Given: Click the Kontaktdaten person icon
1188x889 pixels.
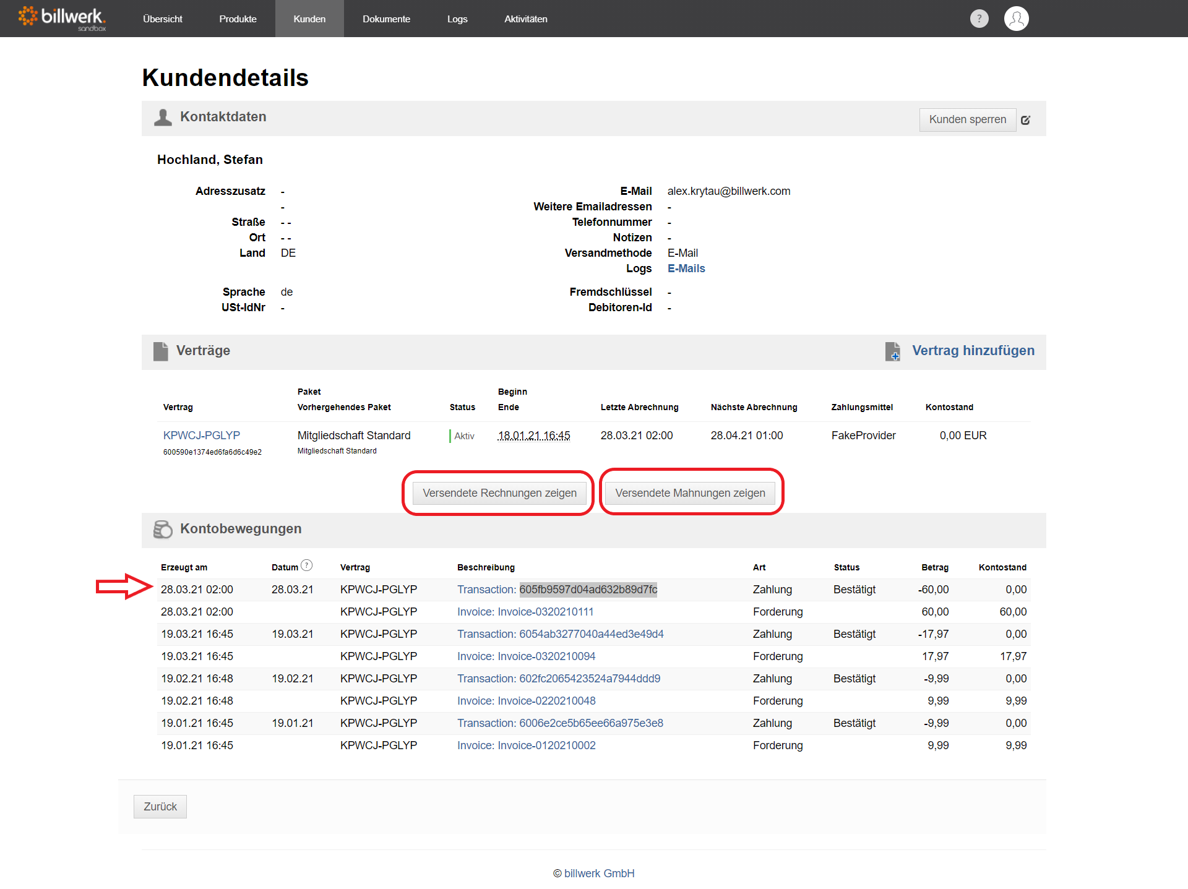Looking at the screenshot, I should 163,118.
